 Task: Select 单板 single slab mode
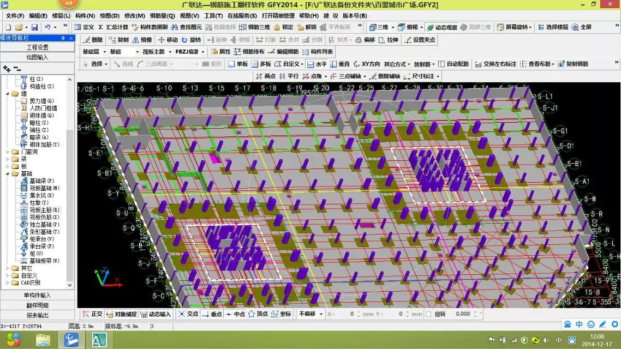[238, 64]
